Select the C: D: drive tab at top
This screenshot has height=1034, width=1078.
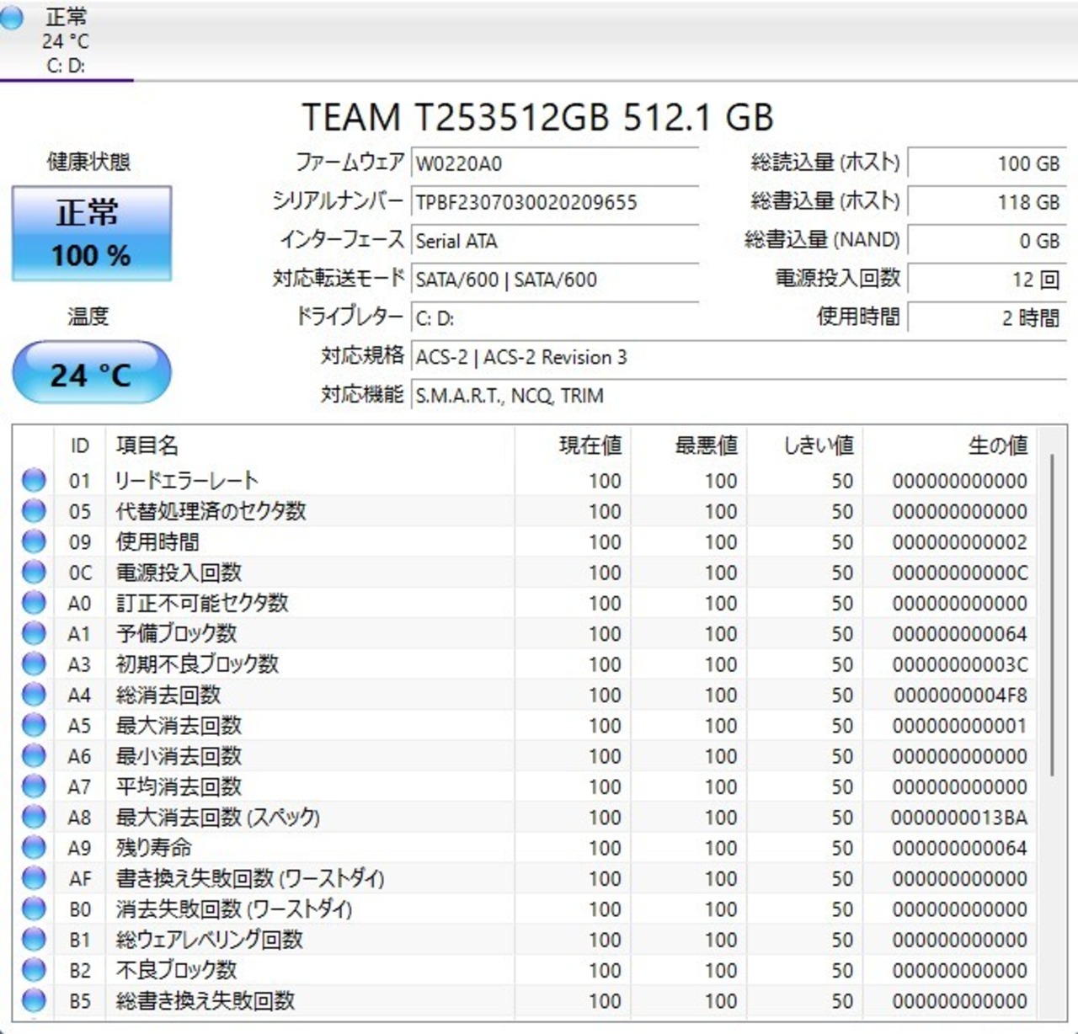(66, 40)
